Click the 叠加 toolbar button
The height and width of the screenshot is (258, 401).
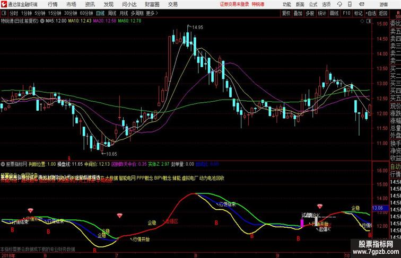click(298, 13)
